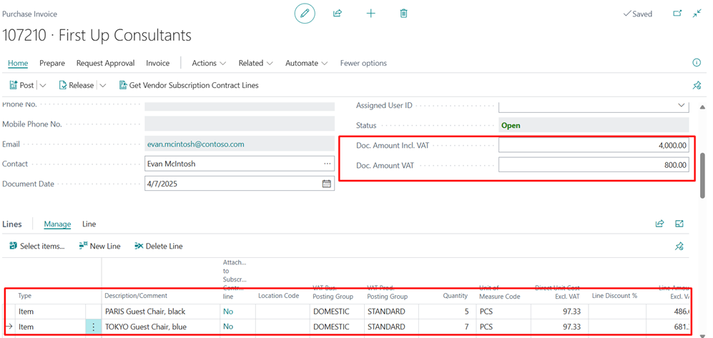The width and height of the screenshot is (713, 338).
Task: Click the email evan.mcintosh@contoso.com
Action: [x=195, y=144]
